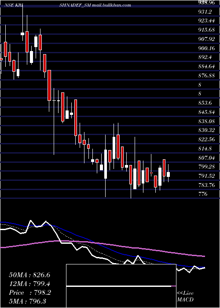The height and width of the screenshot is (308, 220).
Task: Click the '915.68' price axis label
Action: pyautogui.click(x=206, y=30)
